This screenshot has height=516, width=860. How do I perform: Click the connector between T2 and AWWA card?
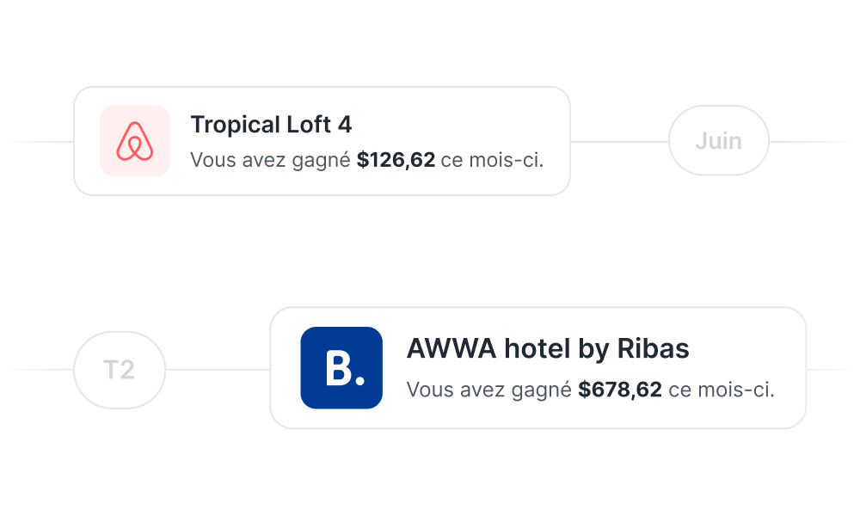(217, 370)
